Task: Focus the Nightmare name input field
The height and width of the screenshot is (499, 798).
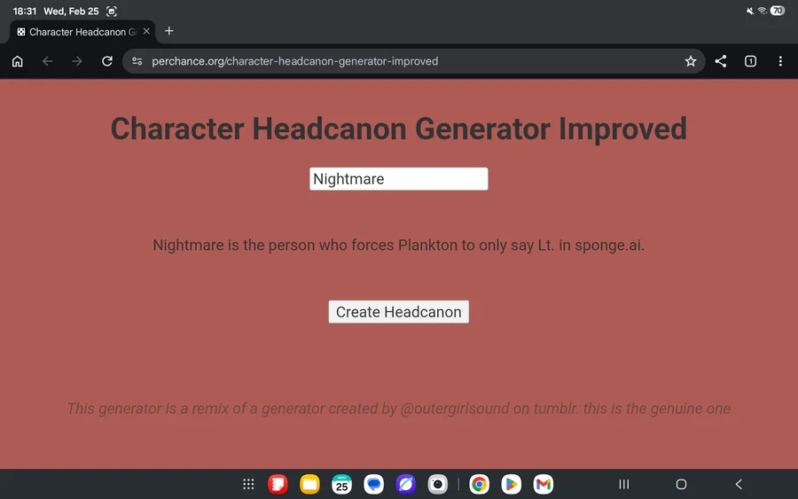Action: [398, 178]
